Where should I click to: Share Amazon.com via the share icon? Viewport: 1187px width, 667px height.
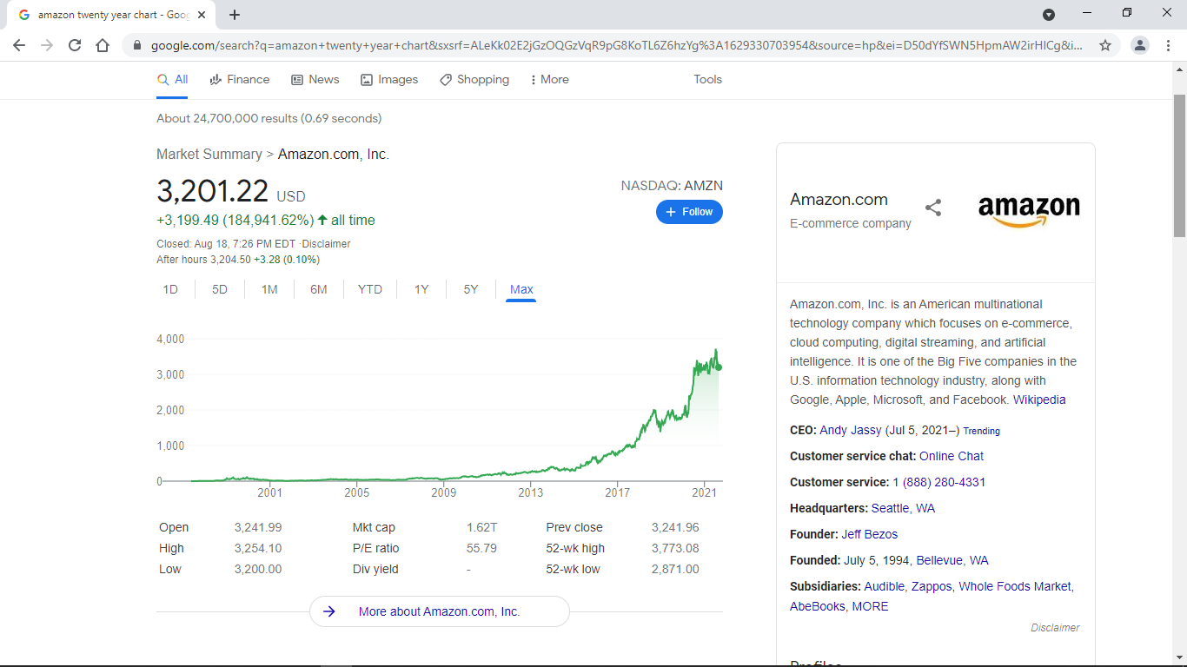933,208
